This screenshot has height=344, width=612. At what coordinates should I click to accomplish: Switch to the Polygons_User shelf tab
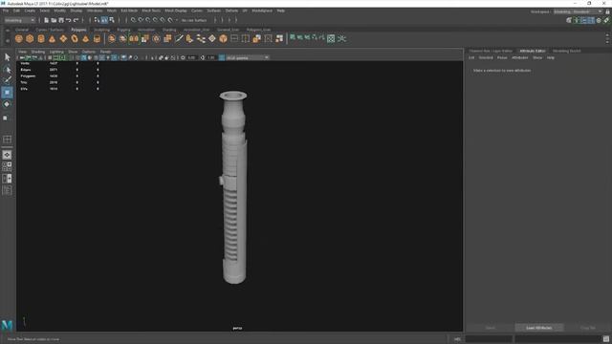(258, 30)
